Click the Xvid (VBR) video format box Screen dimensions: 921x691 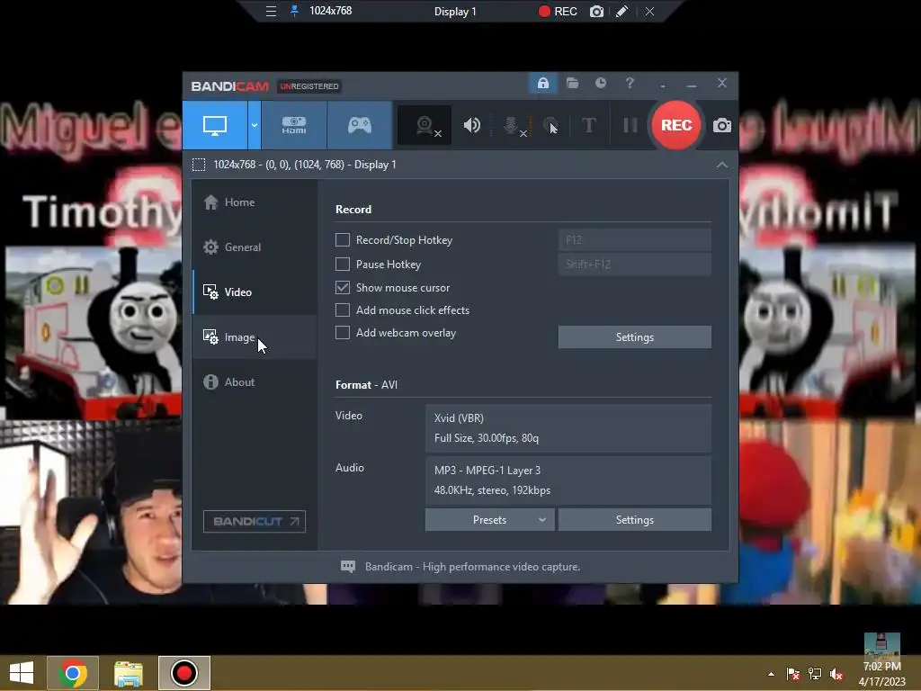tap(568, 427)
